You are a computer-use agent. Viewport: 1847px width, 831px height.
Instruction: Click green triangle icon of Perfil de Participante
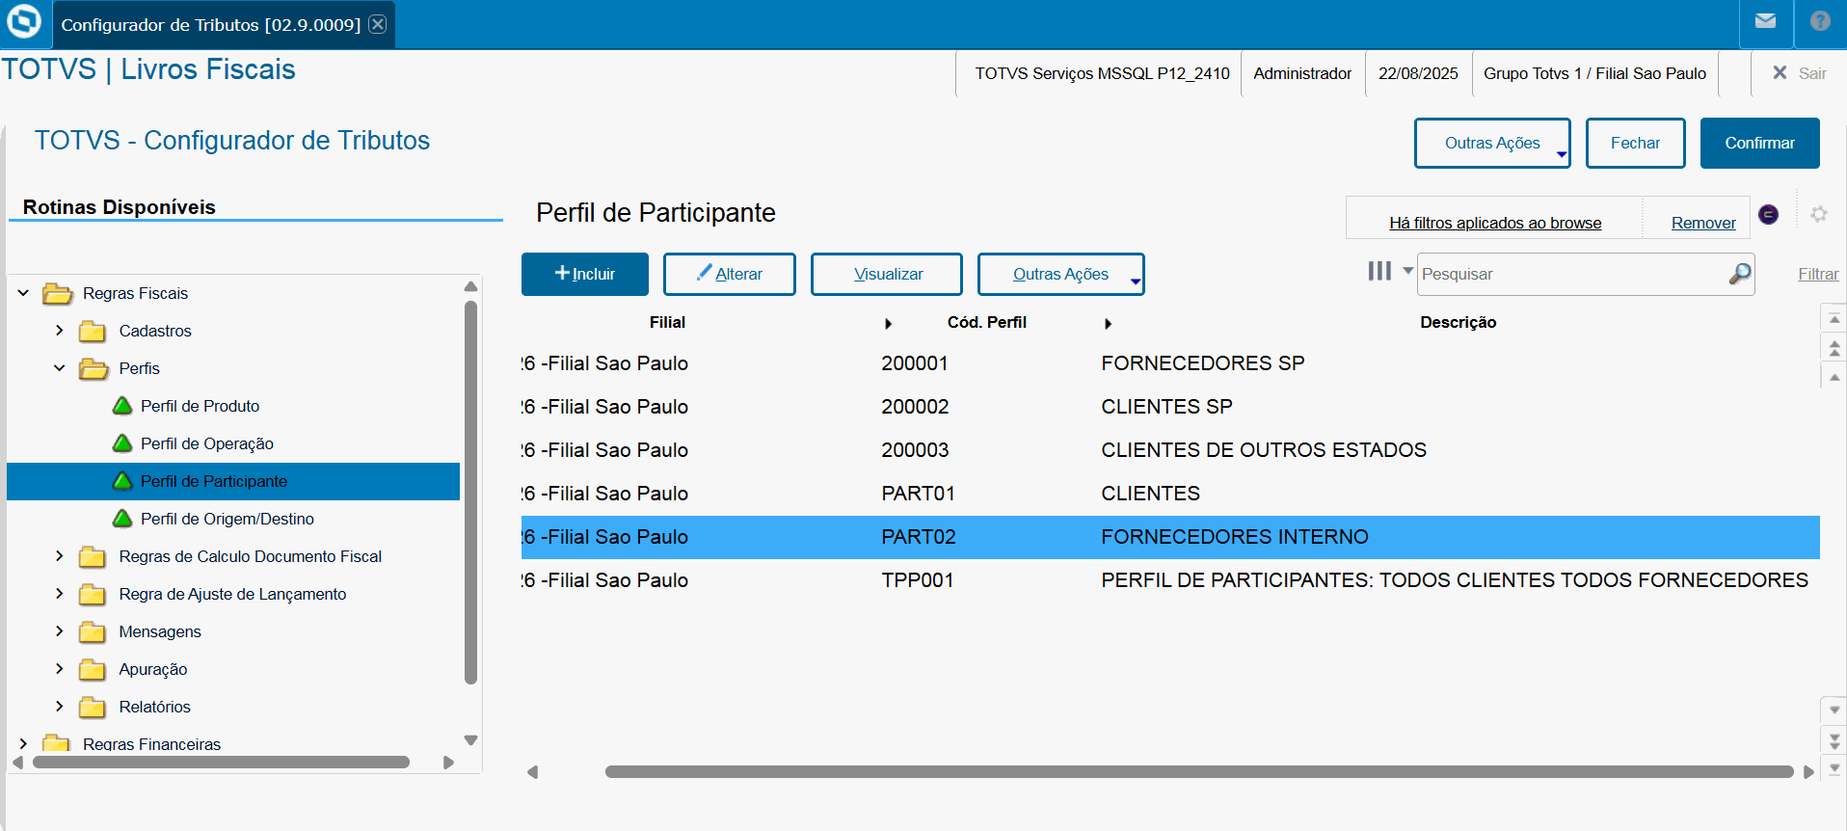click(122, 481)
